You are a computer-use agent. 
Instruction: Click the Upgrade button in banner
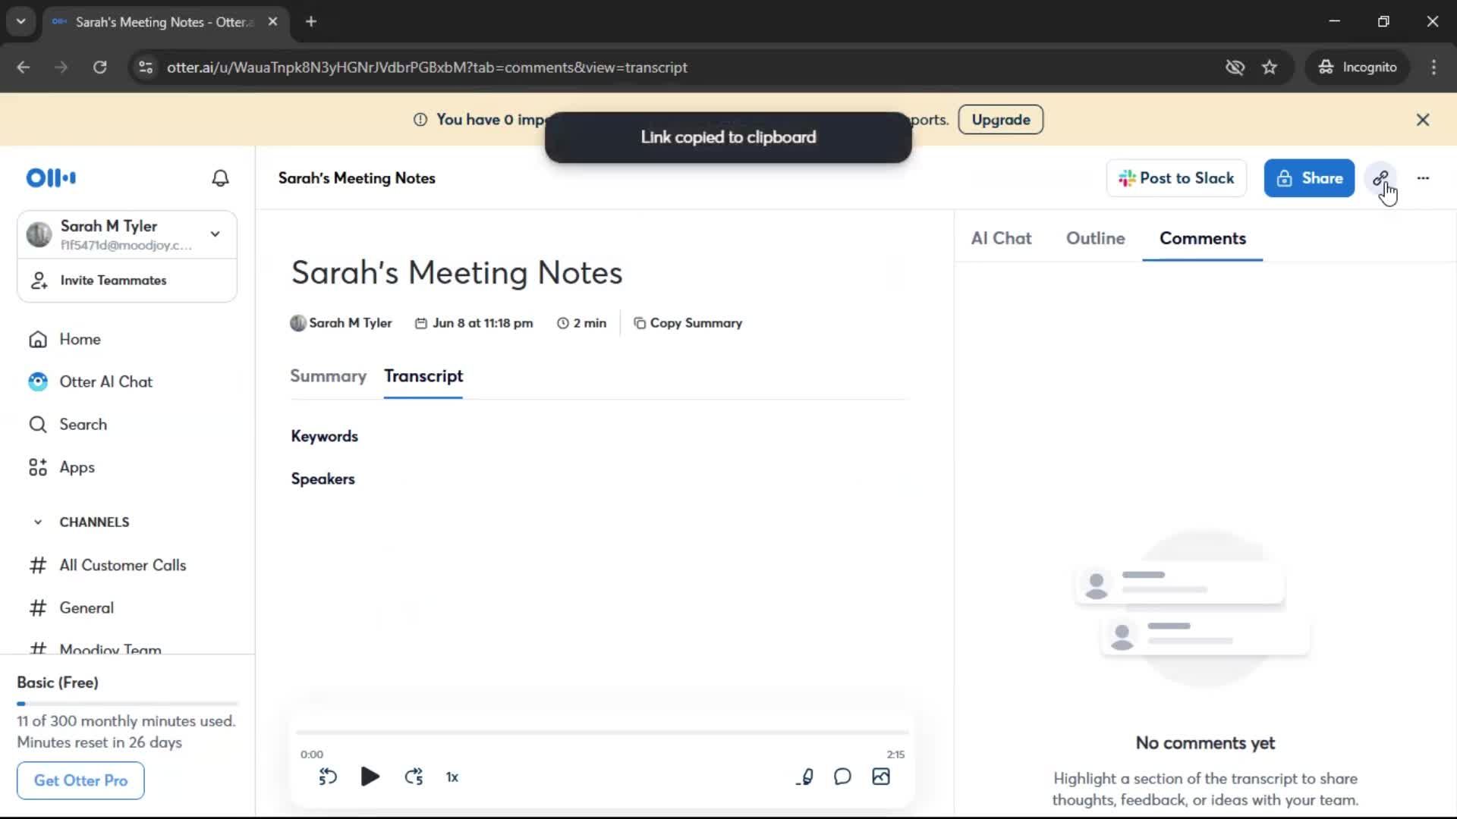pyautogui.click(x=1000, y=120)
